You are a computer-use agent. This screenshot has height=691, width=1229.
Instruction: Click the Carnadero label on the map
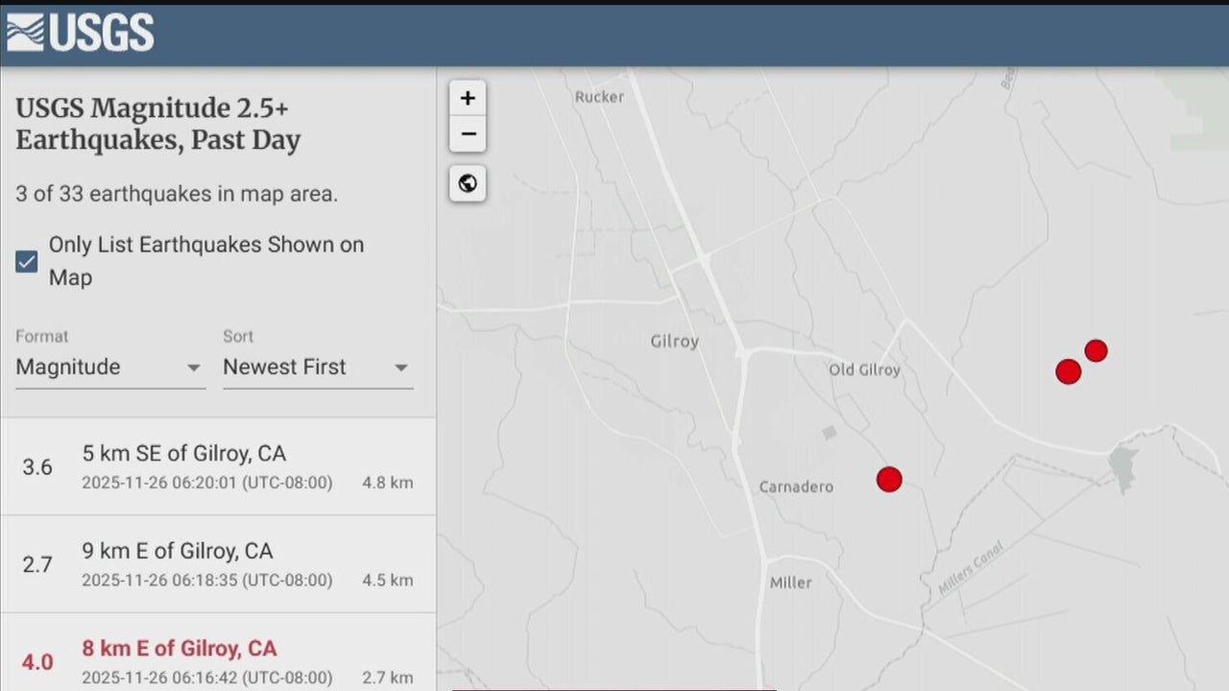click(x=796, y=487)
